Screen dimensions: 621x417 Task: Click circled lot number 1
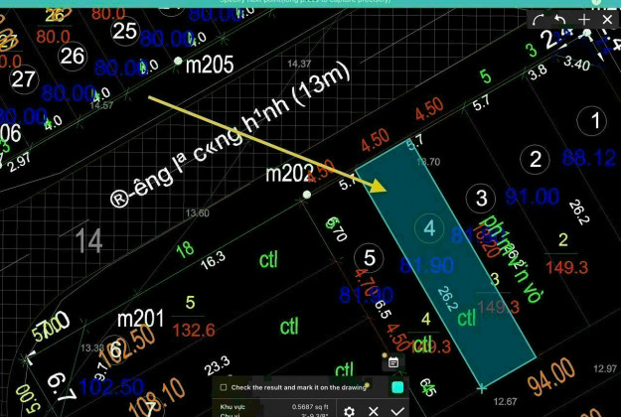pos(592,121)
